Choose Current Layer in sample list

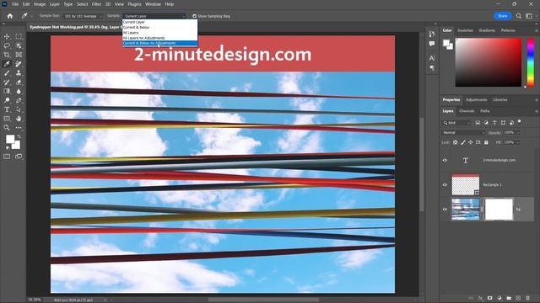coord(159,22)
